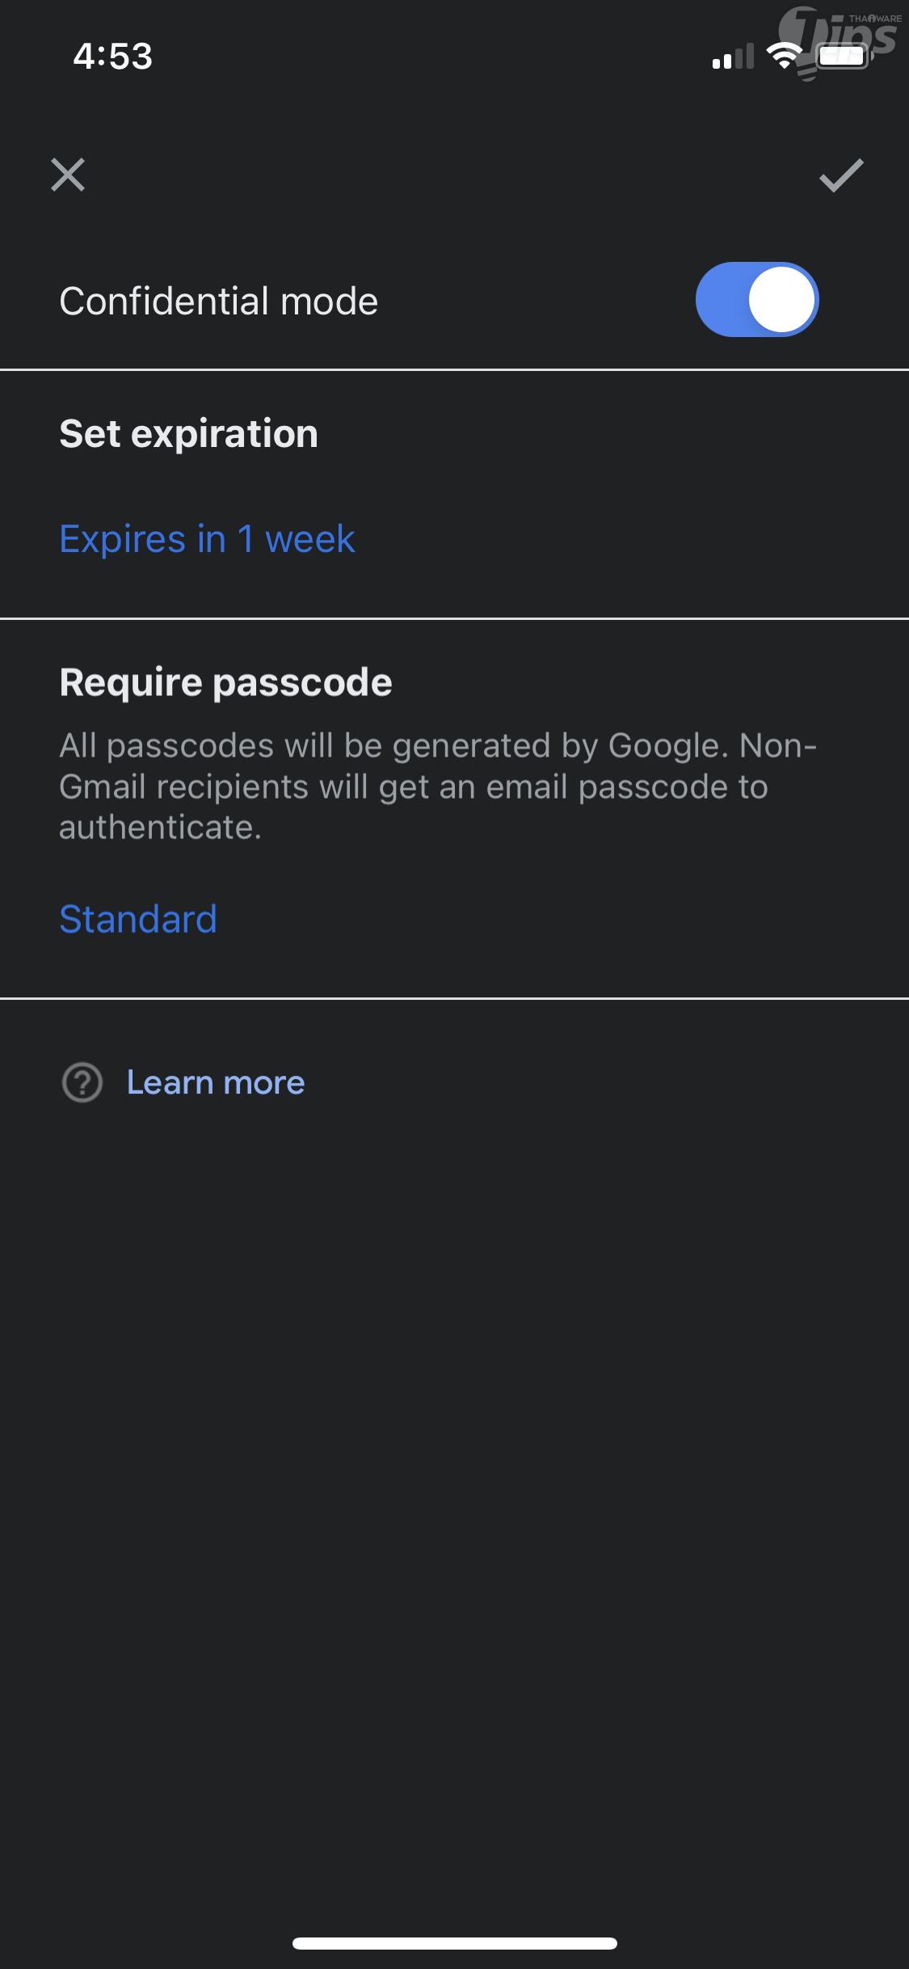Tap the X icon to discard changes
Screen dimensions: 909x1969
pyautogui.click(x=68, y=175)
